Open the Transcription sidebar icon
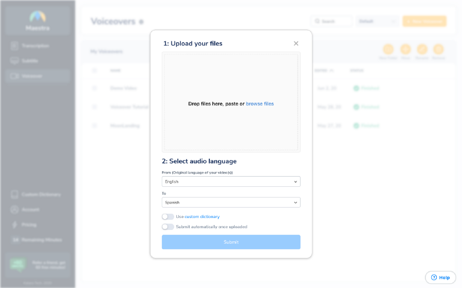This screenshot has width=462, height=288. (x=14, y=46)
